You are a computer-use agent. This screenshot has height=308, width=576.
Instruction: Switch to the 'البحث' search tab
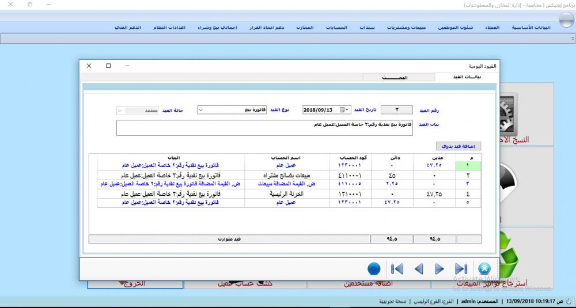pyautogui.click(x=399, y=78)
